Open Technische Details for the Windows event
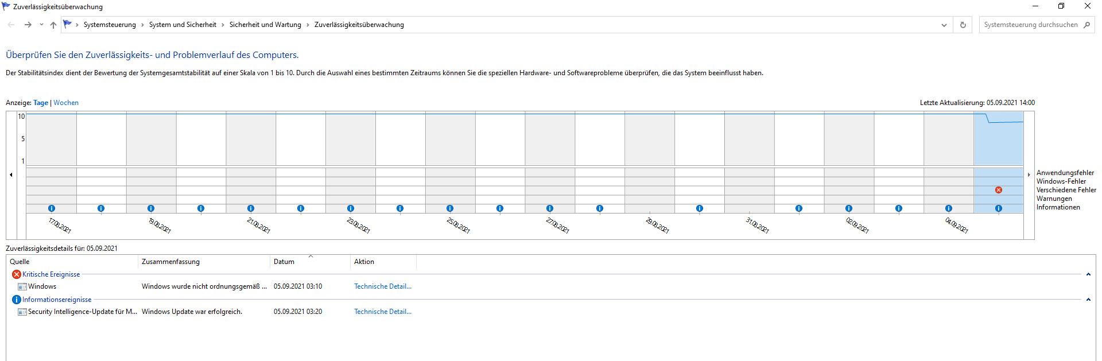 pyautogui.click(x=383, y=286)
